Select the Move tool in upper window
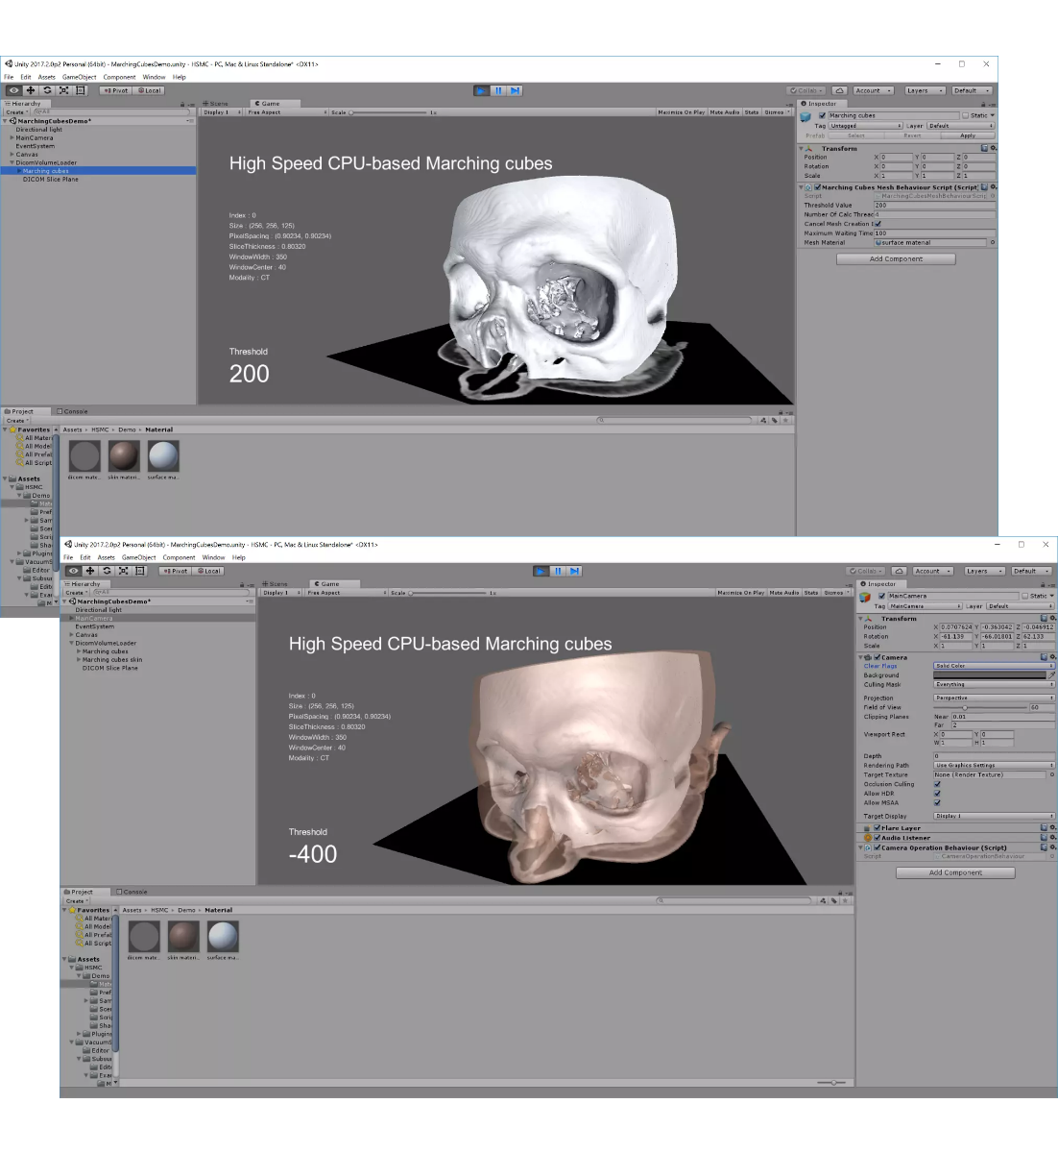Image resolution: width=1058 pixels, height=1153 pixels. click(x=30, y=90)
